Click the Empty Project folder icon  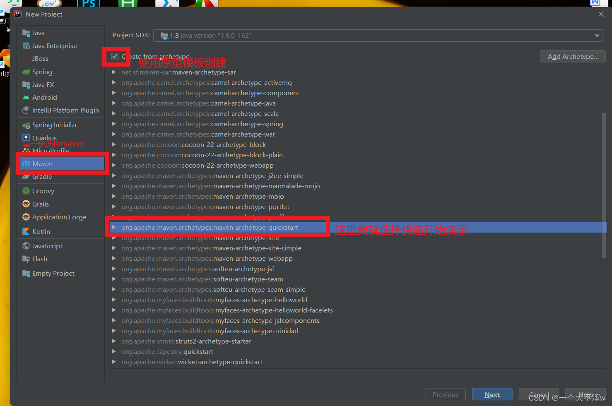tap(26, 274)
